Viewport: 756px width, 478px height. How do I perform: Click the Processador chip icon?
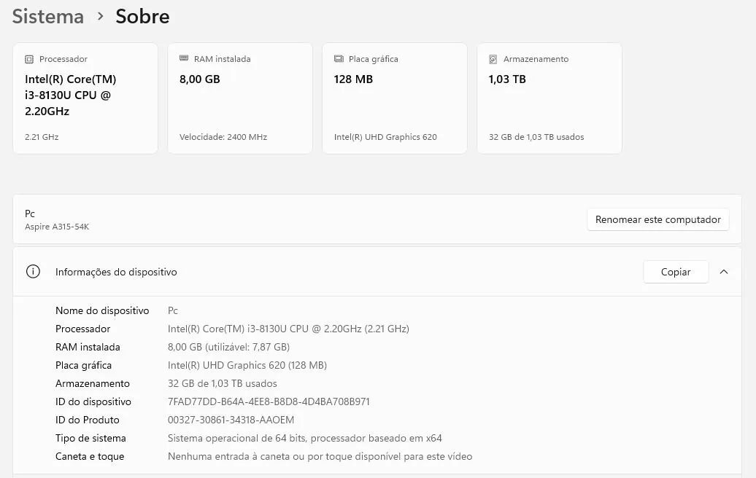coord(29,59)
